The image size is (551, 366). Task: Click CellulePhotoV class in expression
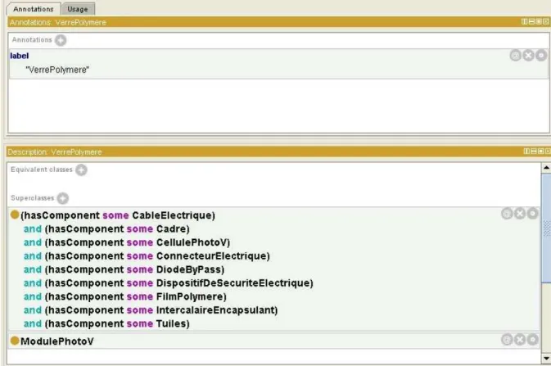(x=192, y=242)
